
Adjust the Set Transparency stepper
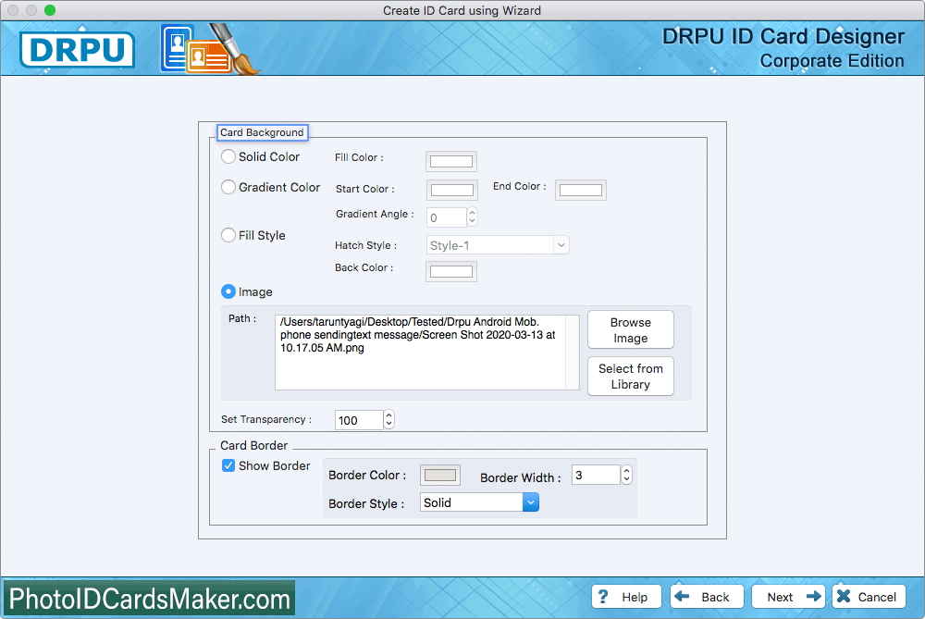tap(388, 419)
